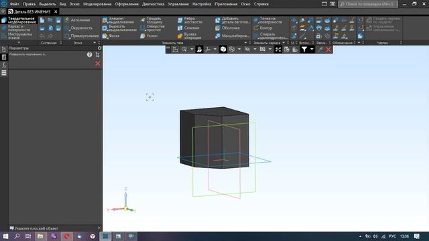This screenshot has height=241, width=429.
Task: Open the Boolean operation (Булева операция) tool
Action: click(189, 36)
